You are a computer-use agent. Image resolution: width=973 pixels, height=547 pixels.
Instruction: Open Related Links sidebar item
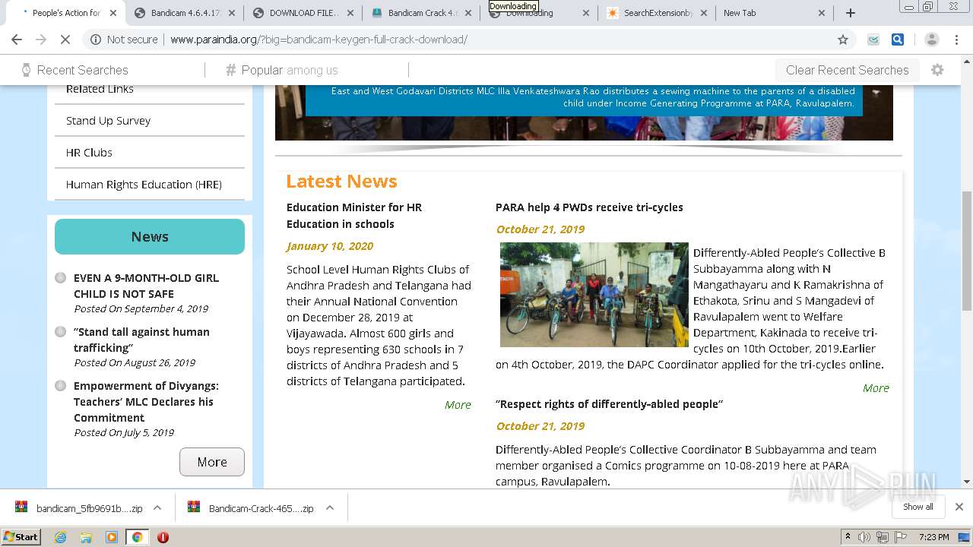[x=100, y=89]
